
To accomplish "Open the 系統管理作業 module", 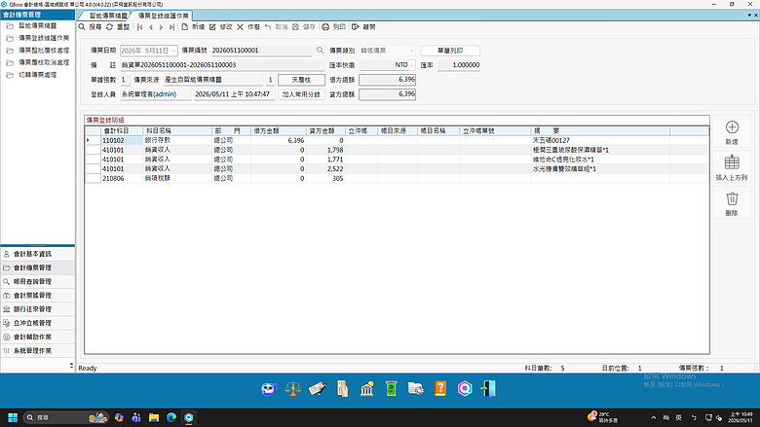I will click(38, 350).
